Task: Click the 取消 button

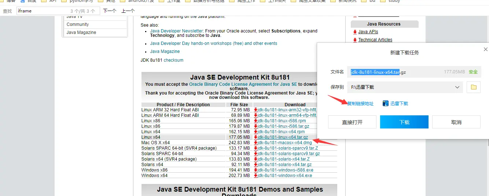Action: 456,122
